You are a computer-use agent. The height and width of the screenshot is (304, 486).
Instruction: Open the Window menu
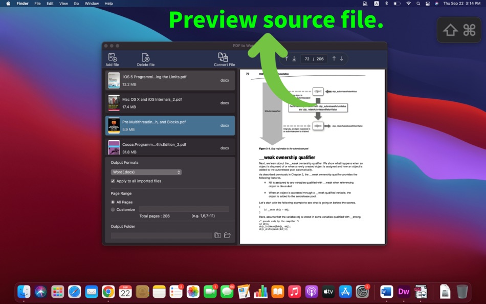(92, 4)
